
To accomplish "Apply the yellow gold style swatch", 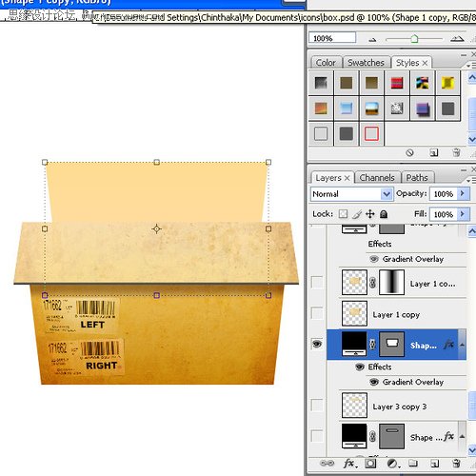I will point(447,83).
